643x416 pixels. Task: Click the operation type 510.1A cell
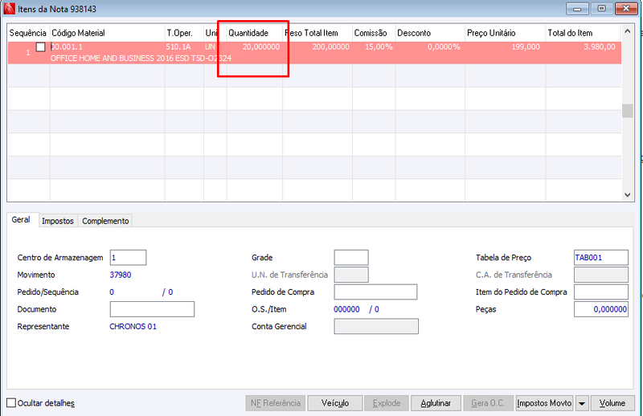point(178,47)
